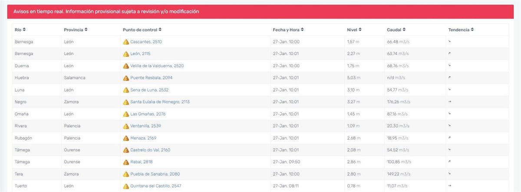
Task: Sort by the Caudal column header
Action: pos(397,30)
